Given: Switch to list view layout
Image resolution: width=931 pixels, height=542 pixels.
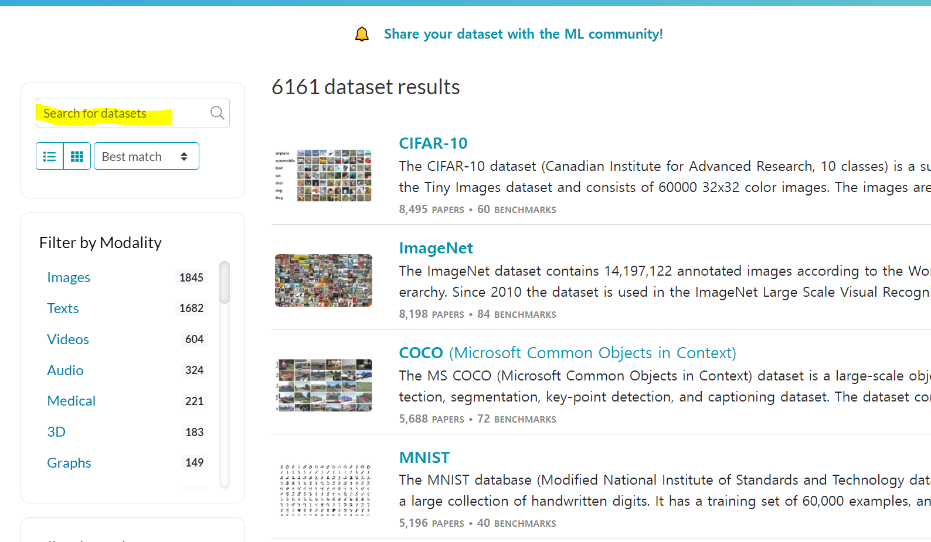Looking at the screenshot, I should point(50,156).
